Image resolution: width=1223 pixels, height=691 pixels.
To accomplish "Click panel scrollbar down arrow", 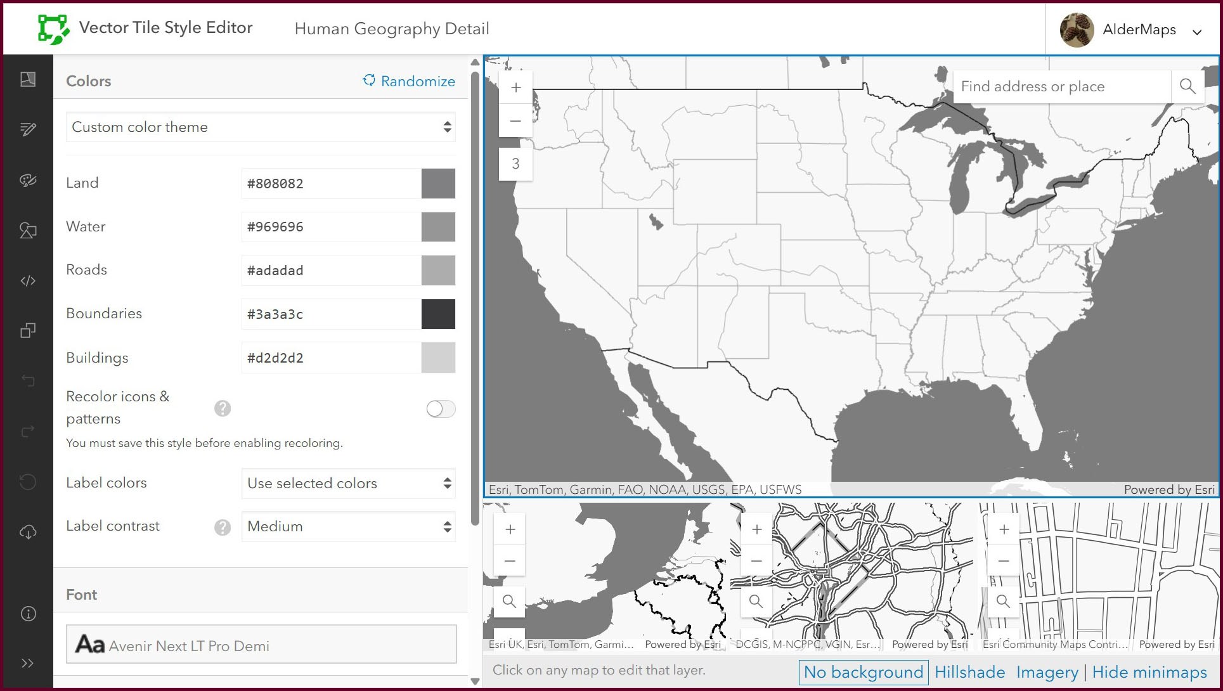I will (475, 681).
